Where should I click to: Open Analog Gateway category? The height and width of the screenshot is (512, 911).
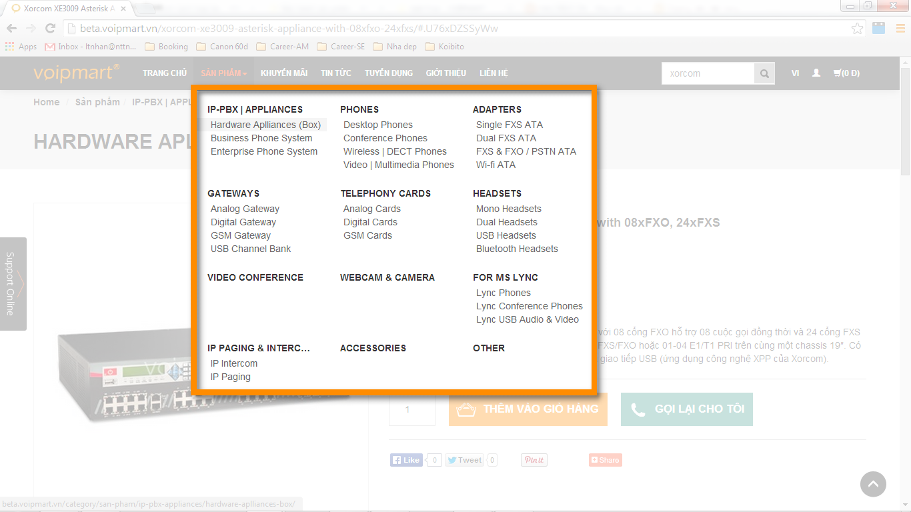[245, 209]
